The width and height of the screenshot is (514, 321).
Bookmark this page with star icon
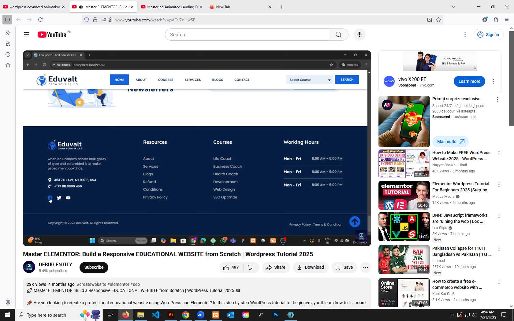point(438,20)
